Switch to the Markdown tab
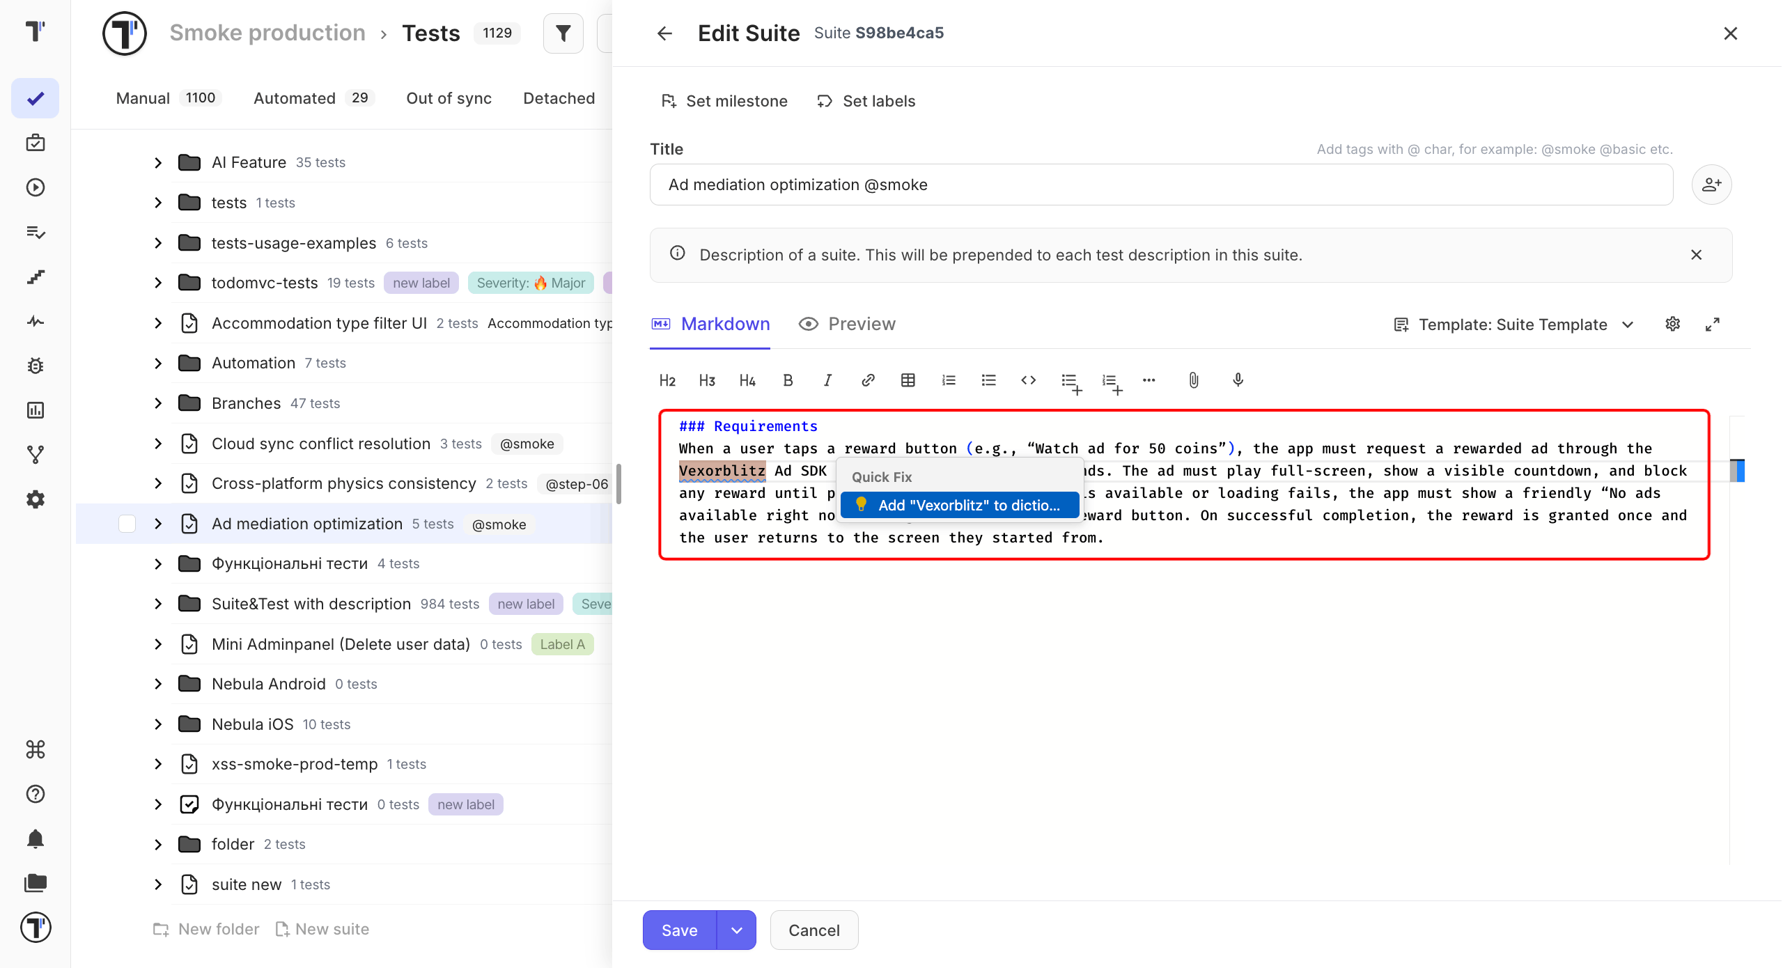 (x=710, y=324)
